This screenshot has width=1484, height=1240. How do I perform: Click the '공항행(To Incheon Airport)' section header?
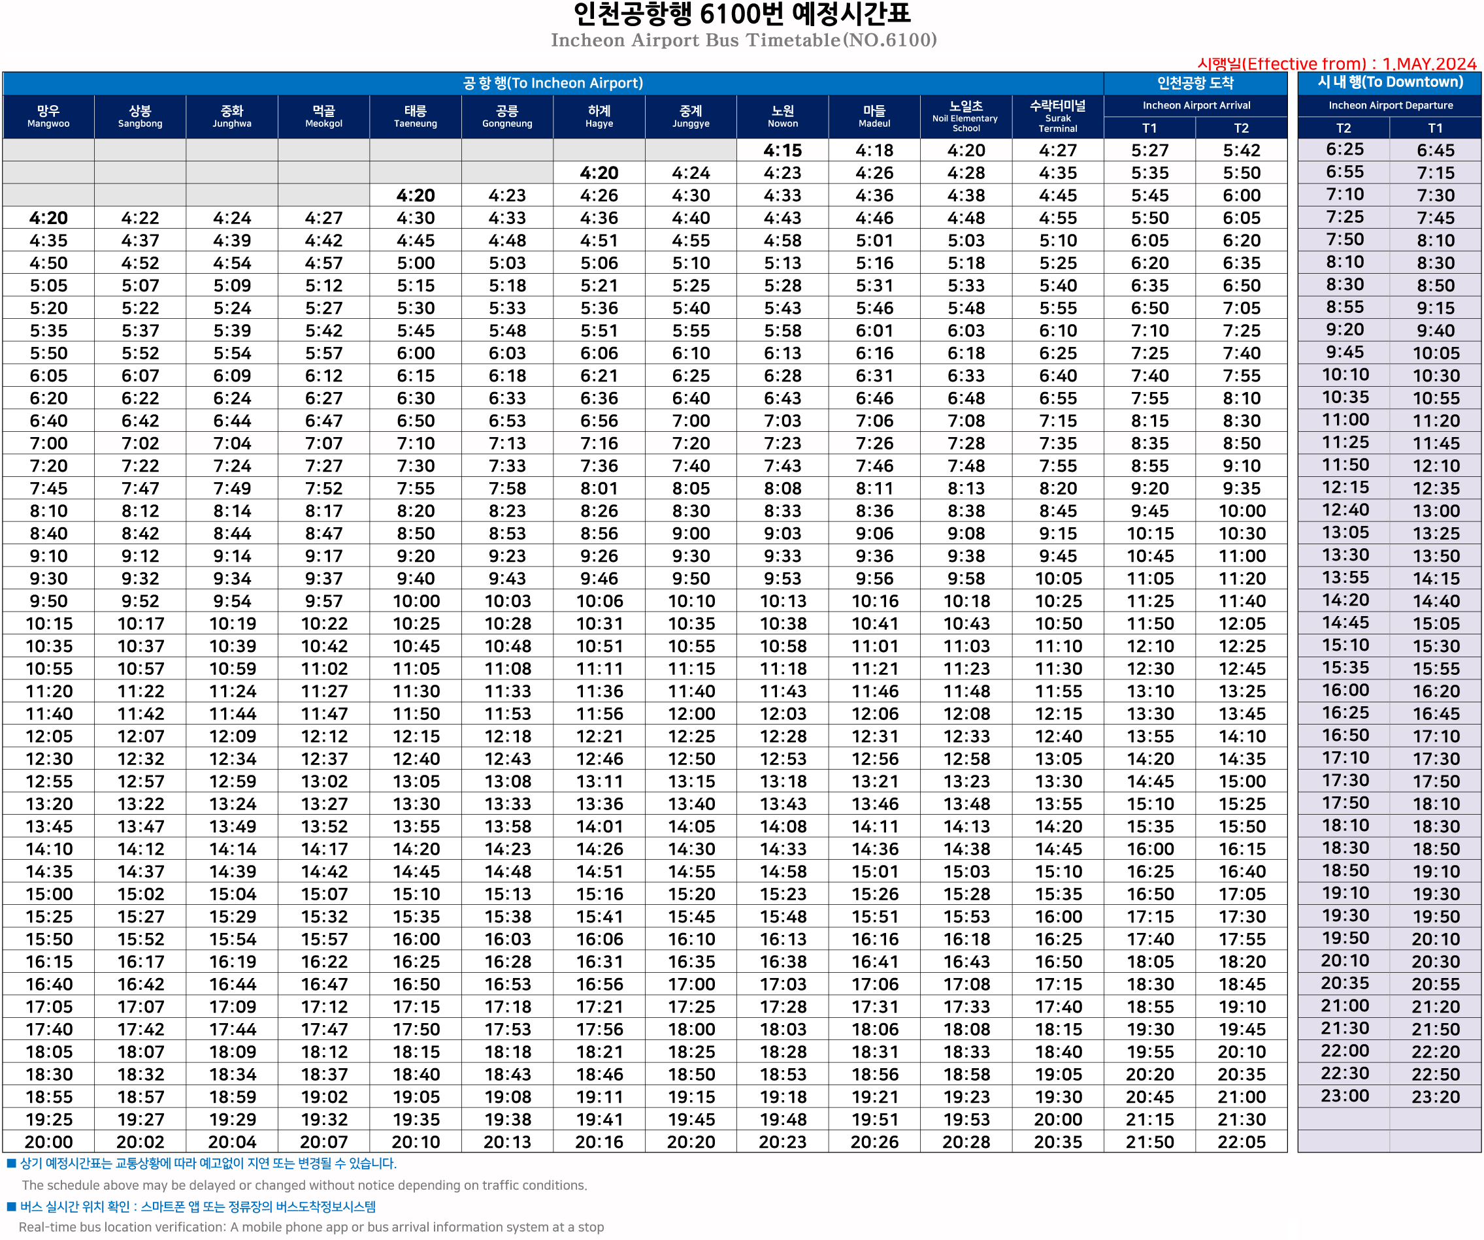(x=553, y=83)
